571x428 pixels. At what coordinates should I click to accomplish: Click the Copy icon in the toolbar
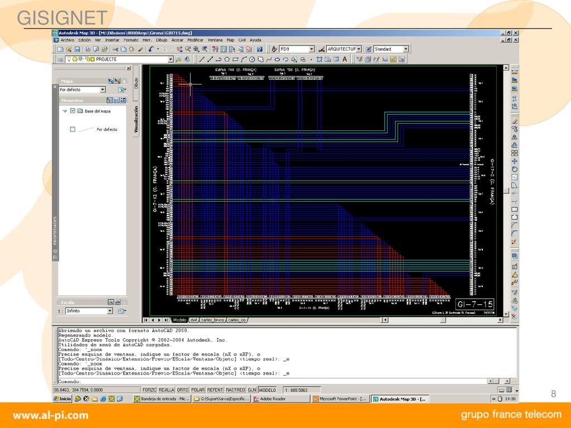coord(123,49)
